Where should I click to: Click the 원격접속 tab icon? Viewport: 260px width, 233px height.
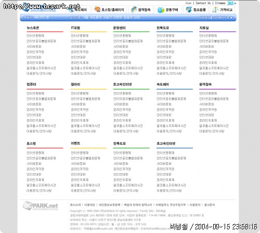click(134, 9)
